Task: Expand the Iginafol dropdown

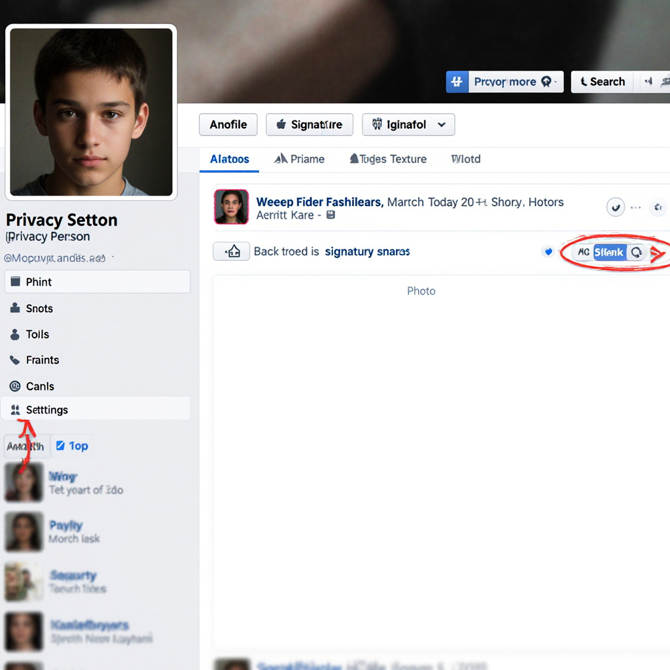Action: click(408, 125)
